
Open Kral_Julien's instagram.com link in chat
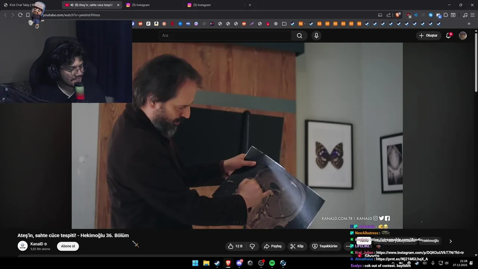click(420, 253)
